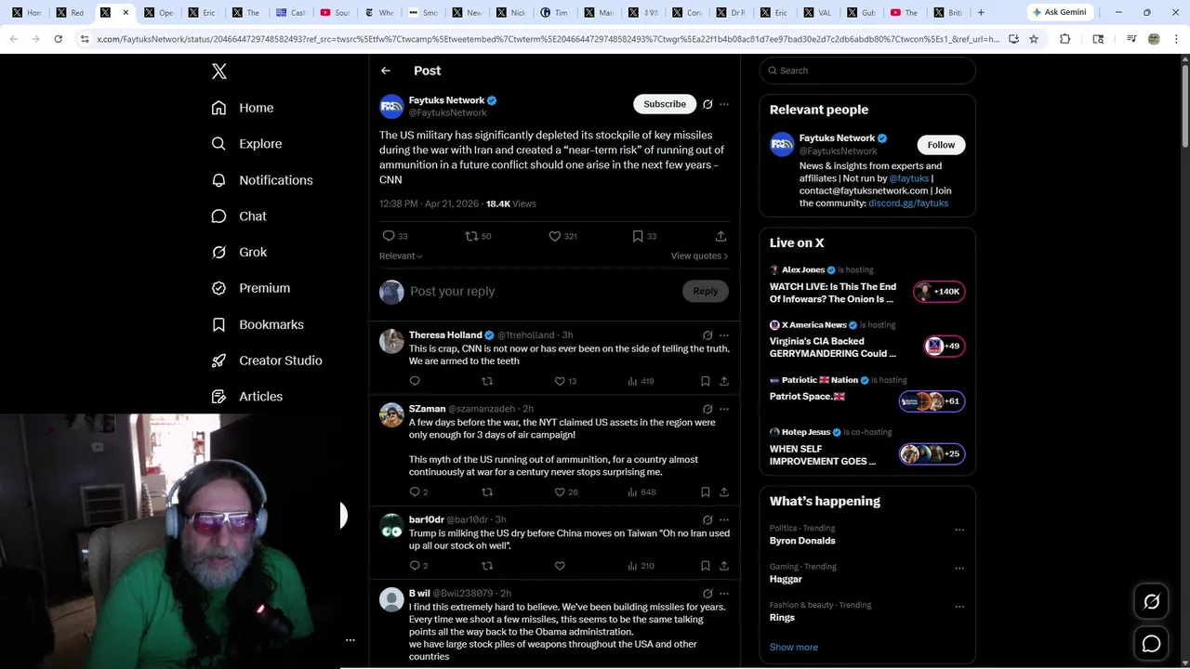
Task: Open discord.gg/faytuks link
Action: [x=908, y=203]
